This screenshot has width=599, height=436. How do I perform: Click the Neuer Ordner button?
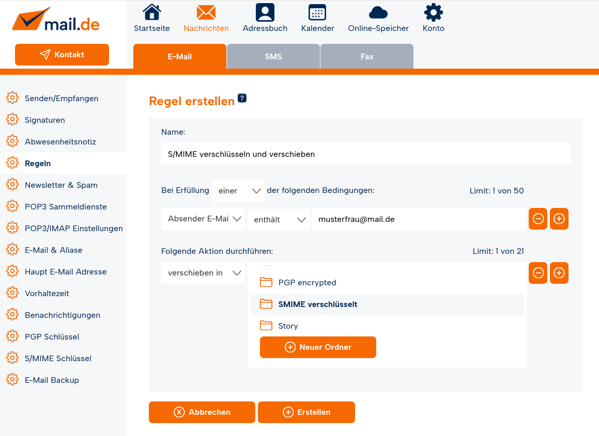[318, 347]
